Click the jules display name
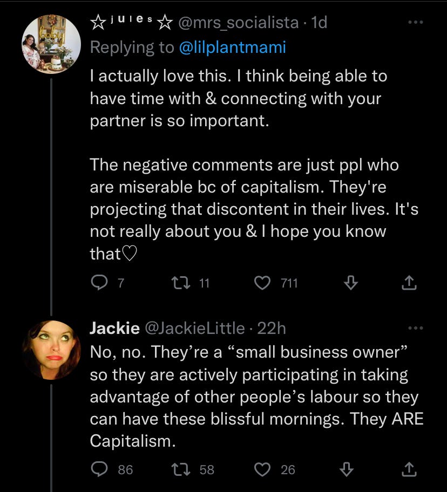This screenshot has height=492, width=447. (131, 23)
